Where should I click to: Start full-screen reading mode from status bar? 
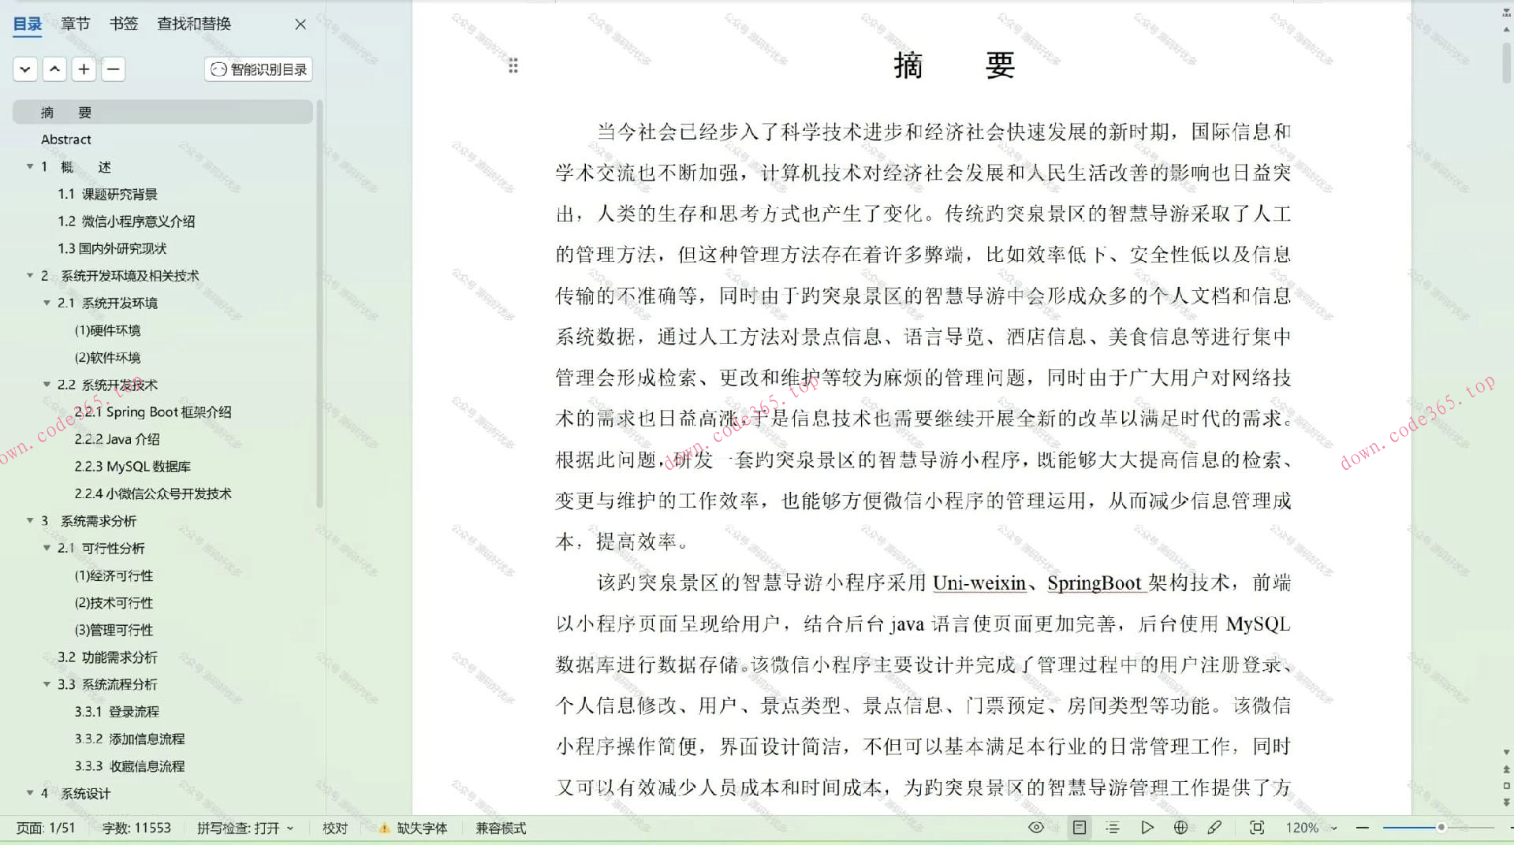pyautogui.click(x=1147, y=828)
